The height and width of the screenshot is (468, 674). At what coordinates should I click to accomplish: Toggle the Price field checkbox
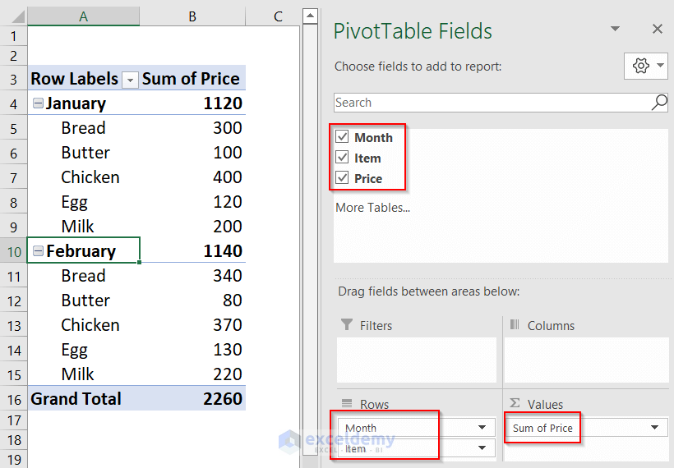343,178
